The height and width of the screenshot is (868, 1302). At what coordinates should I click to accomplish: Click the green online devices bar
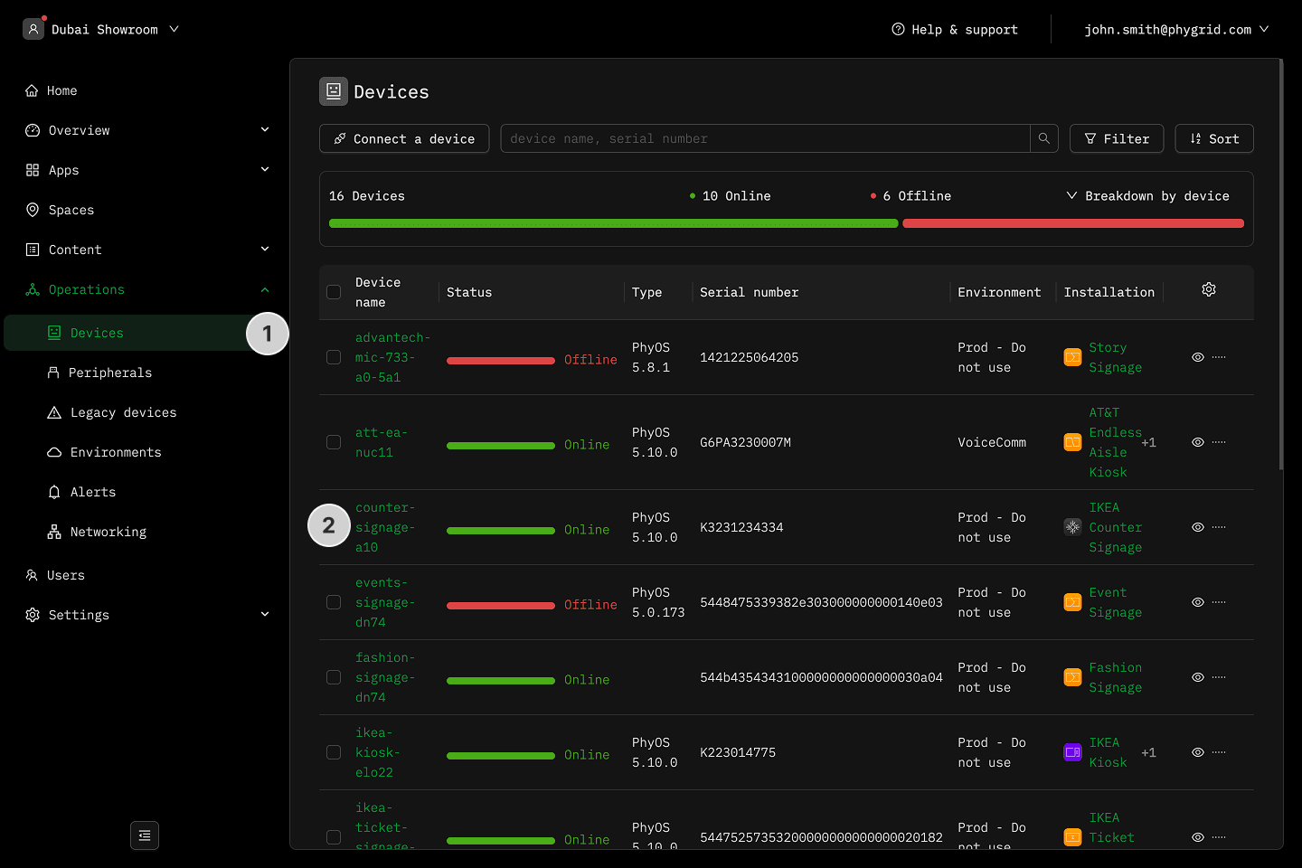613,223
